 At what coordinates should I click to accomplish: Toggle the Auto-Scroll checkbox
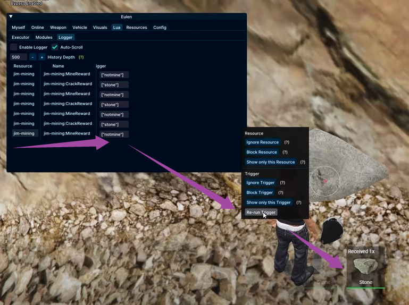(x=55, y=47)
